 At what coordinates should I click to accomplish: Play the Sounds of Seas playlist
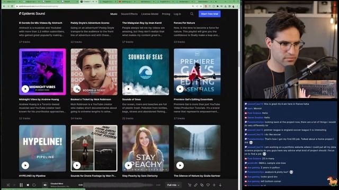(128, 89)
